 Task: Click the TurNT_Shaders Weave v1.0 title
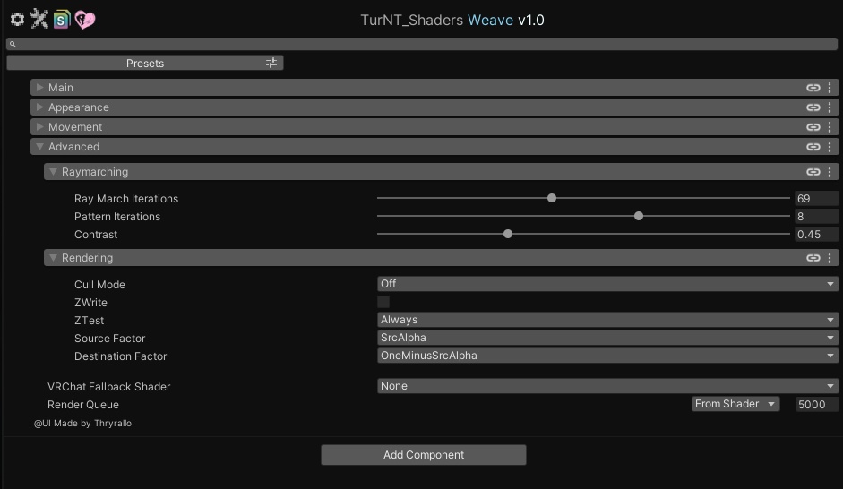tap(452, 20)
